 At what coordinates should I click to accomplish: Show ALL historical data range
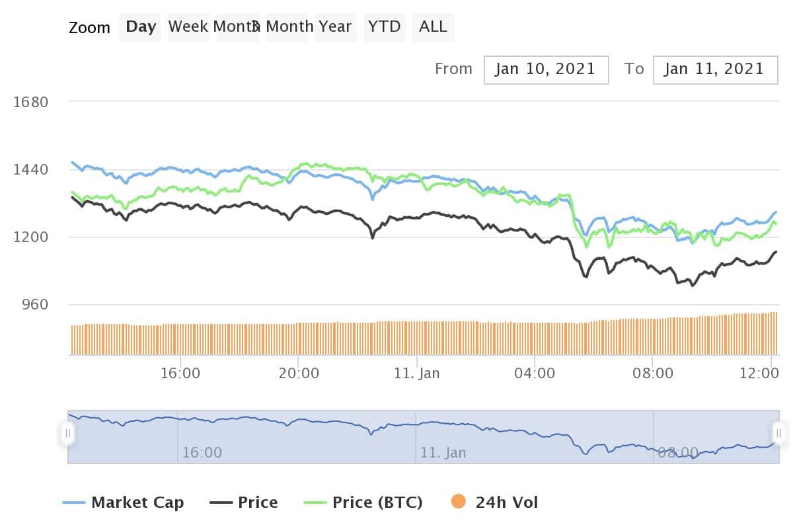(433, 27)
